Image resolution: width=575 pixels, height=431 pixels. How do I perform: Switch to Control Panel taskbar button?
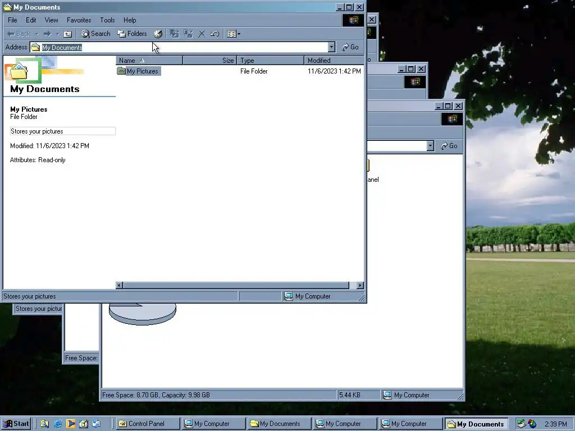pos(148,424)
